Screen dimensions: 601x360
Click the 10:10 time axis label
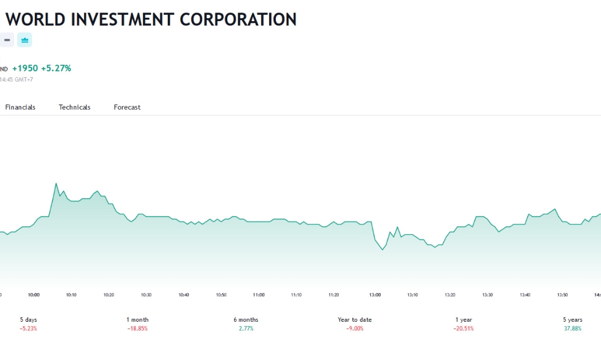tap(72, 295)
